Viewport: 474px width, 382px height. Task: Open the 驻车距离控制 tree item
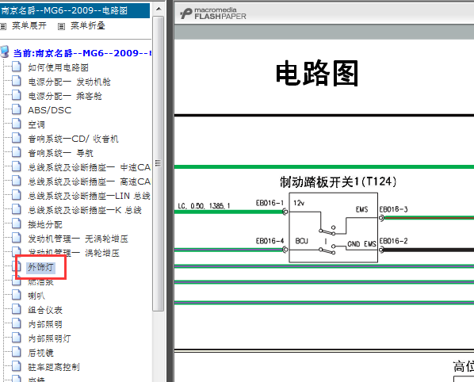pos(54,367)
